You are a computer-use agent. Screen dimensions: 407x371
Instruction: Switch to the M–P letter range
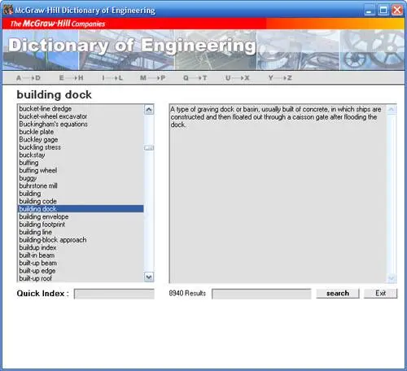click(153, 78)
